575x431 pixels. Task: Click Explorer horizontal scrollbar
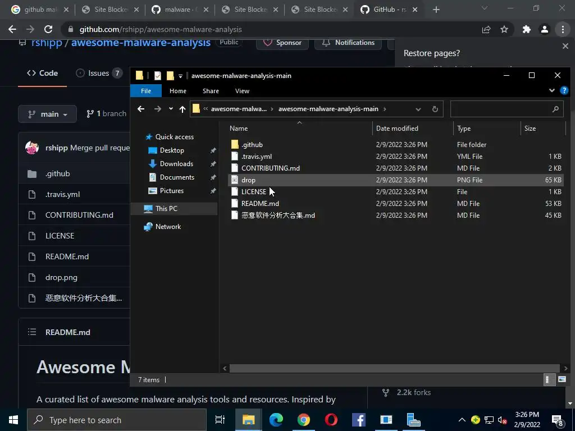pos(395,368)
